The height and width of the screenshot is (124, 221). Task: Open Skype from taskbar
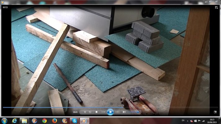click(x=75, y=121)
